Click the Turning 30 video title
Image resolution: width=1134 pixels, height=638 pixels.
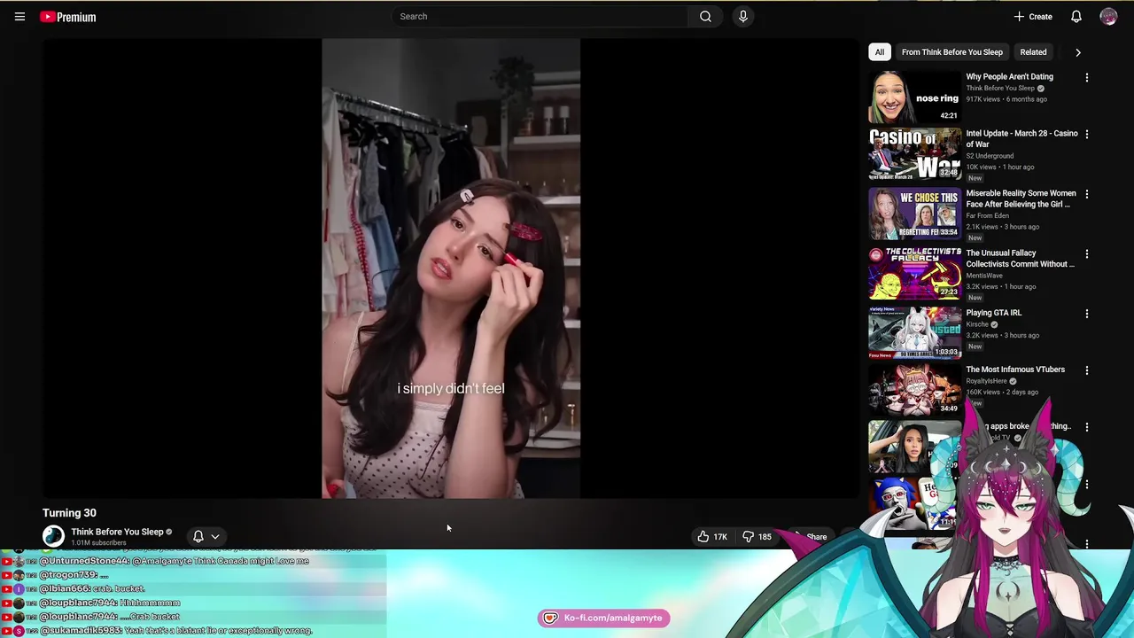pos(69,512)
